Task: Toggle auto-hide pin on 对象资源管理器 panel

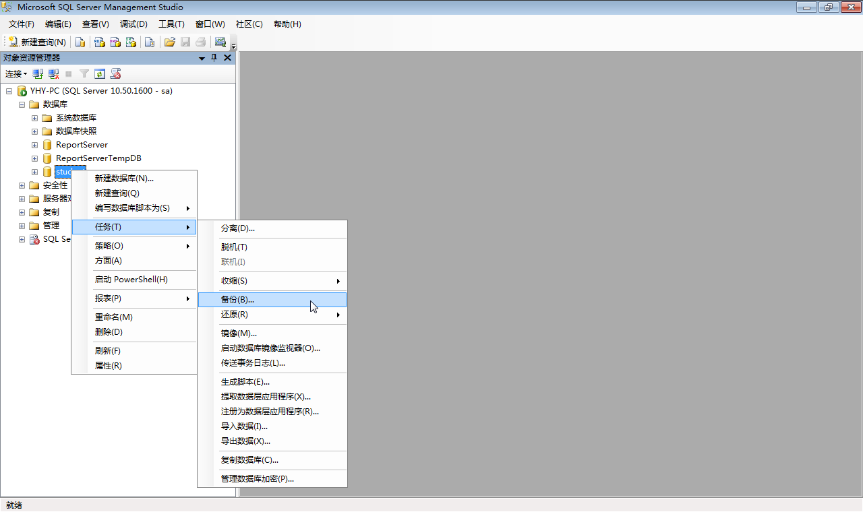Action: click(214, 58)
